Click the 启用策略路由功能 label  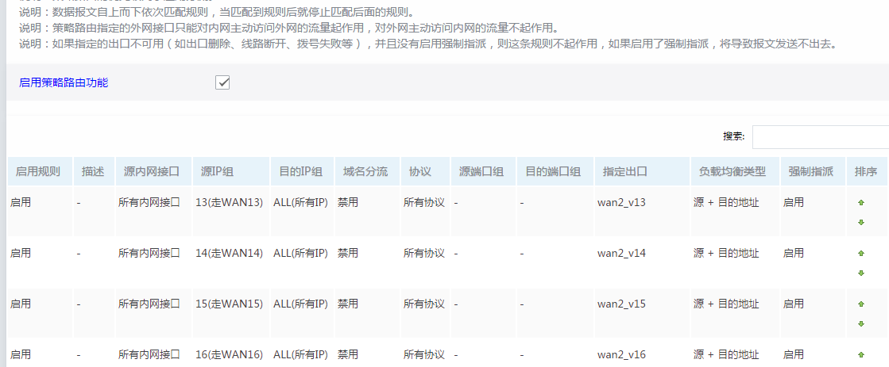64,82
